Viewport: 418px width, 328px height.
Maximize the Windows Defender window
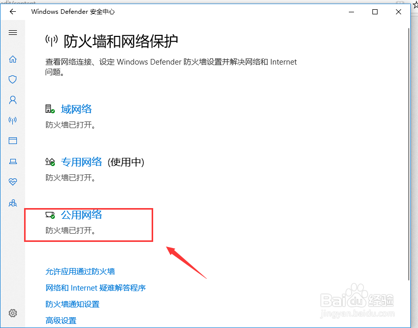coord(375,12)
